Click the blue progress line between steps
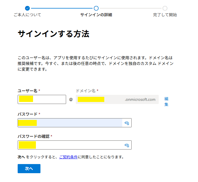Image resolution: width=198 pixels, height=182 pixels. pos(62,8)
